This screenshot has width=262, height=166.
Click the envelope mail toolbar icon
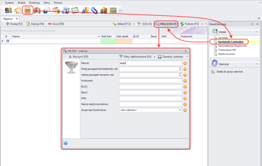coord(47,10)
